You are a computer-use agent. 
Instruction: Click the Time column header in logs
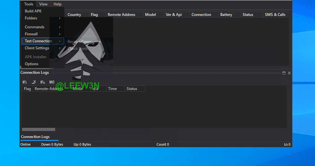[112, 89]
